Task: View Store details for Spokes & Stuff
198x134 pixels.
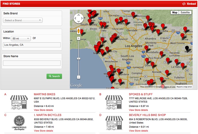Action: click(138, 110)
